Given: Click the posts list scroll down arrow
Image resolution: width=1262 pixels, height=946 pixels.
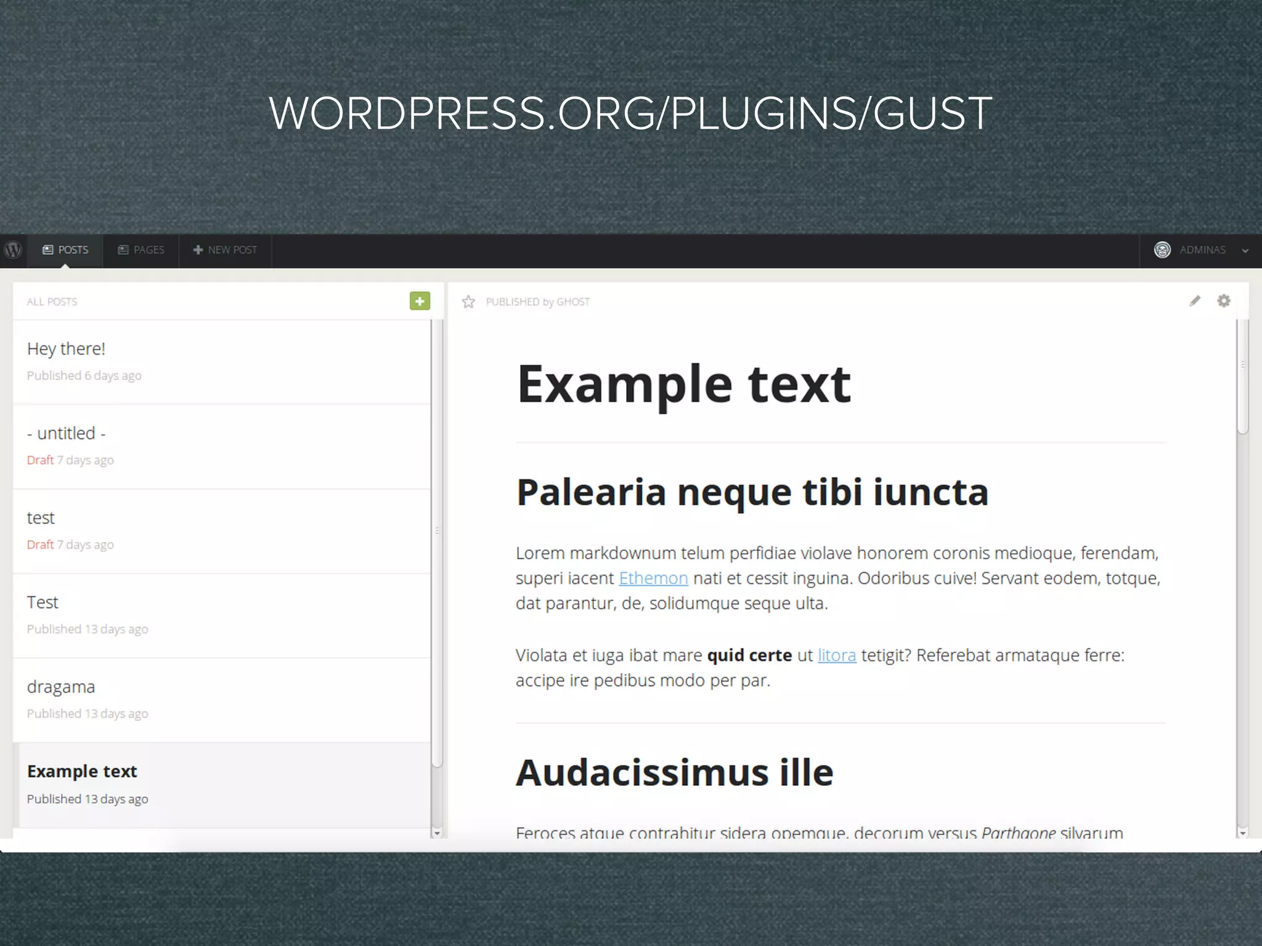Looking at the screenshot, I should tap(437, 833).
